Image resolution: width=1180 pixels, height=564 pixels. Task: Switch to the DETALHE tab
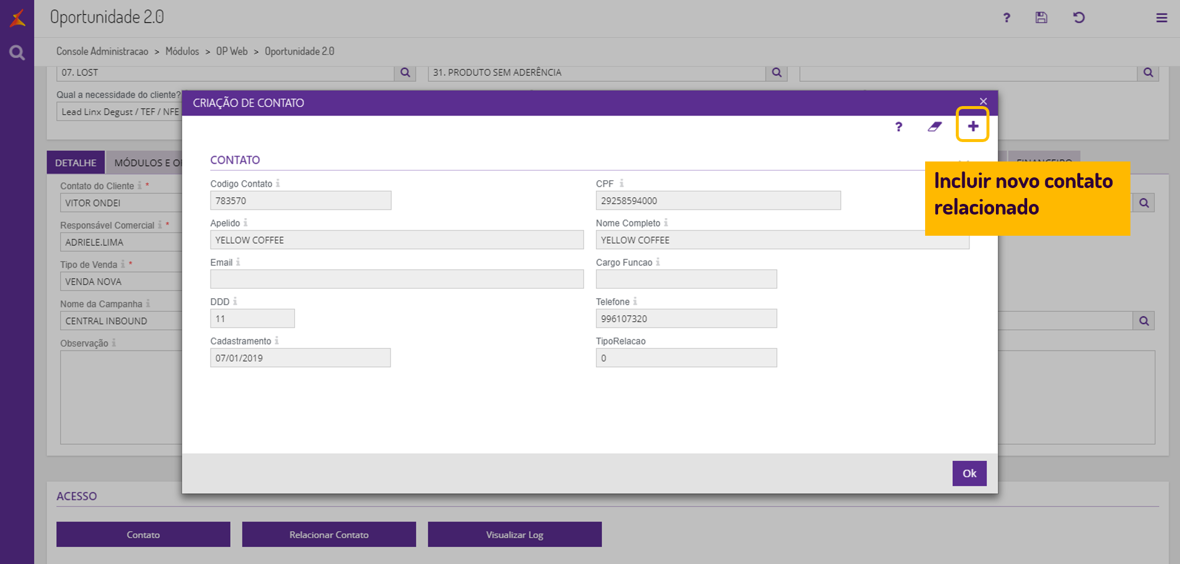[76, 163]
